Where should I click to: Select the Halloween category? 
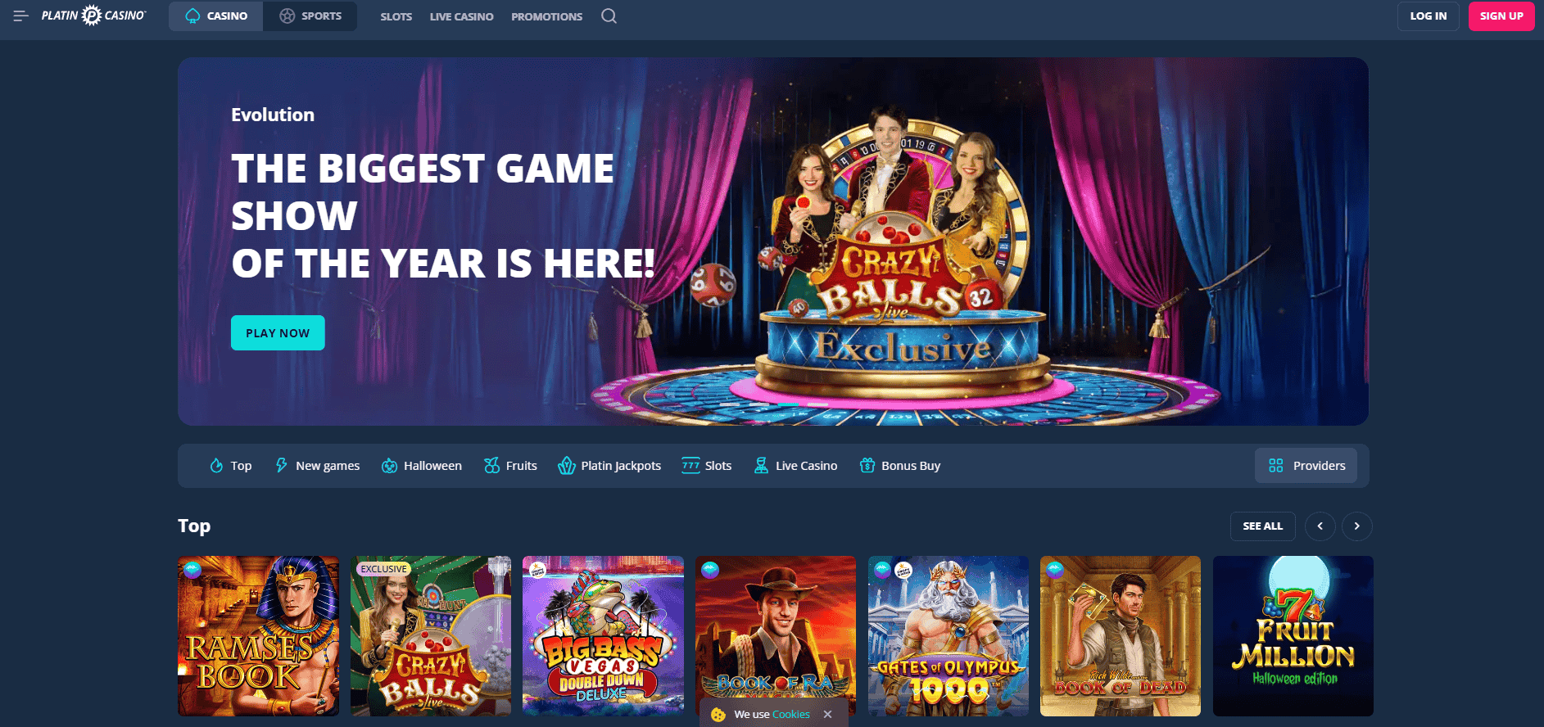click(422, 466)
